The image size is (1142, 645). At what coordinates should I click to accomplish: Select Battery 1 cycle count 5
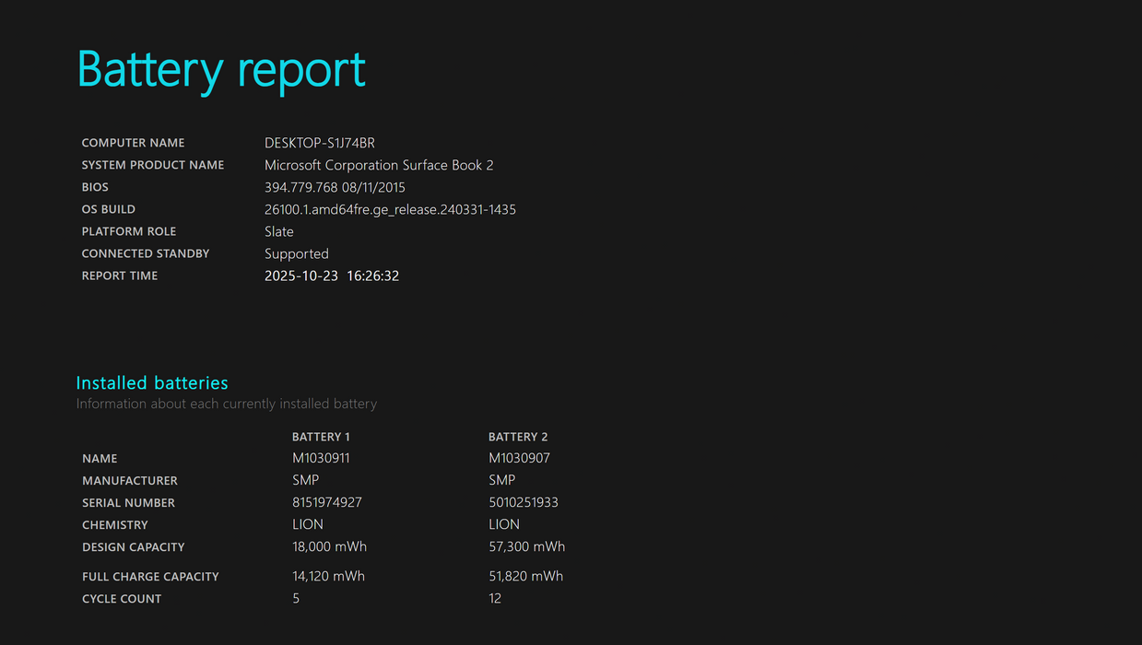click(296, 598)
